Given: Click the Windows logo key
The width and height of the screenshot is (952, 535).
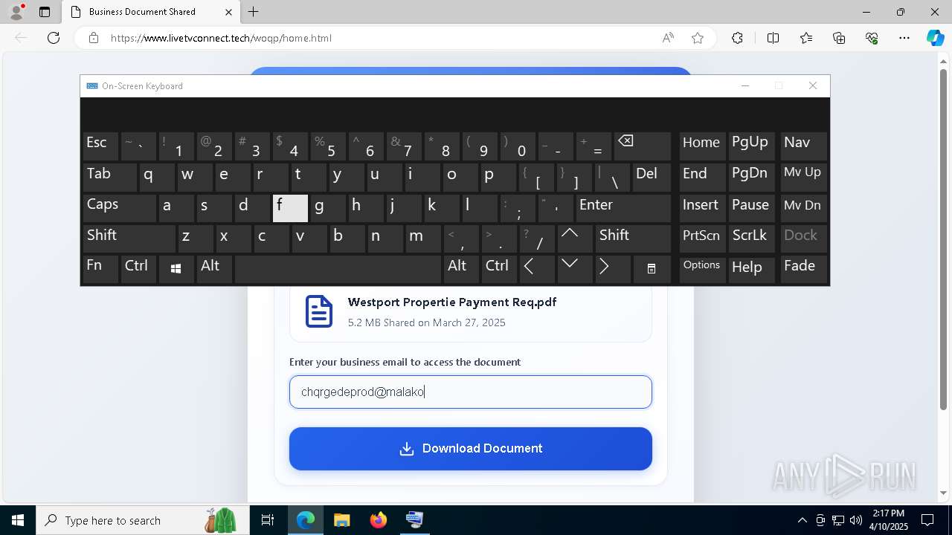Looking at the screenshot, I should 176,269.
